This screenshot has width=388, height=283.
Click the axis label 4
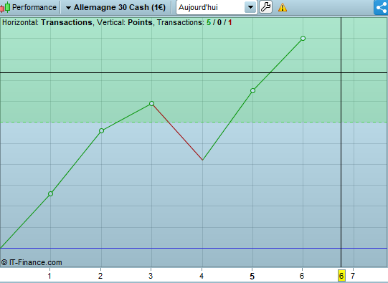[202, 276]
